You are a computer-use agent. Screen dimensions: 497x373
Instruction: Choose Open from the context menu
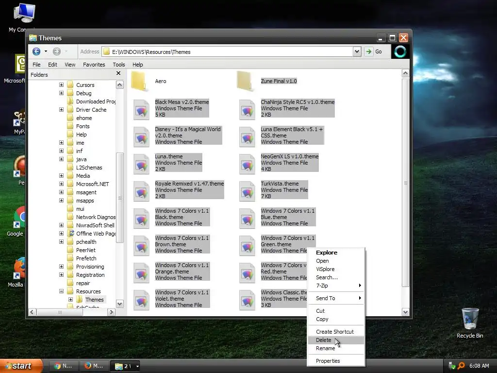(x=336, y=261)
